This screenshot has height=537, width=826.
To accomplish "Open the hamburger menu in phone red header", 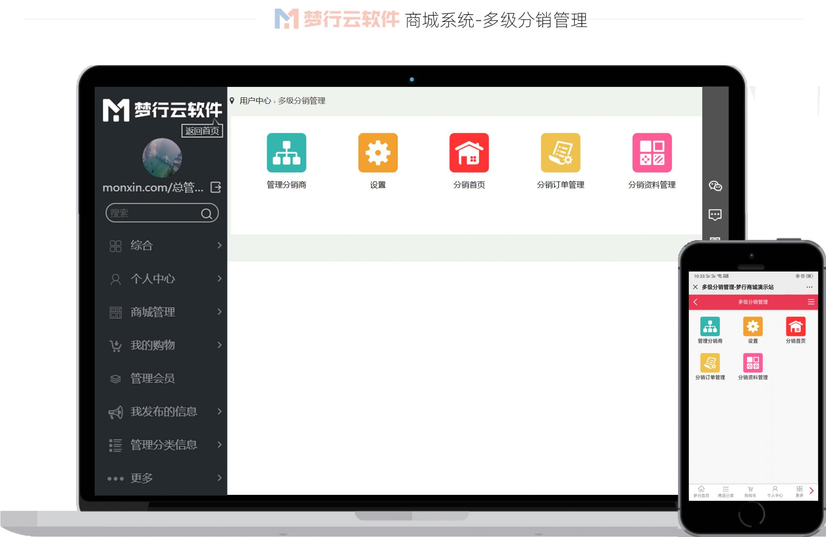I will tap(811, 302).
